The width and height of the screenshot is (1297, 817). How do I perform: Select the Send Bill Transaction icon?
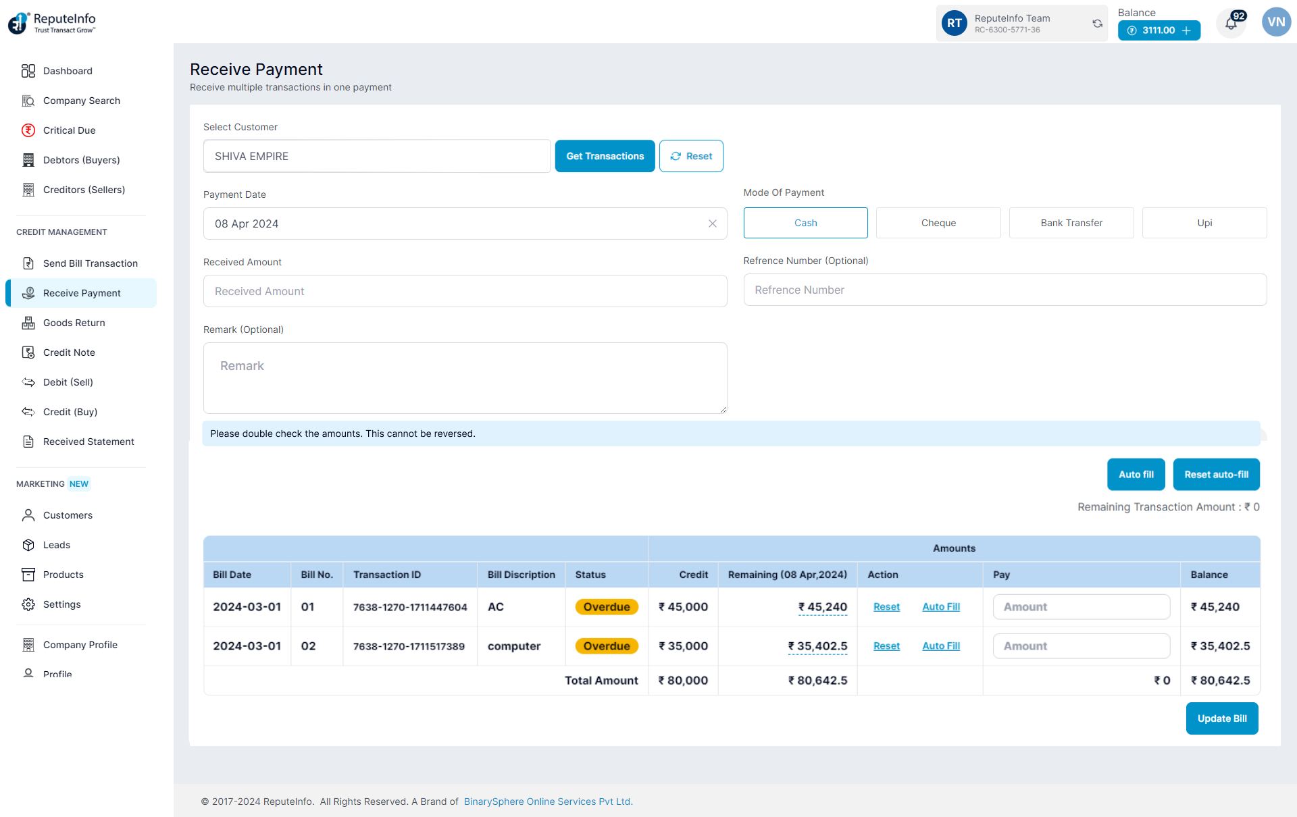coord(28,263)
